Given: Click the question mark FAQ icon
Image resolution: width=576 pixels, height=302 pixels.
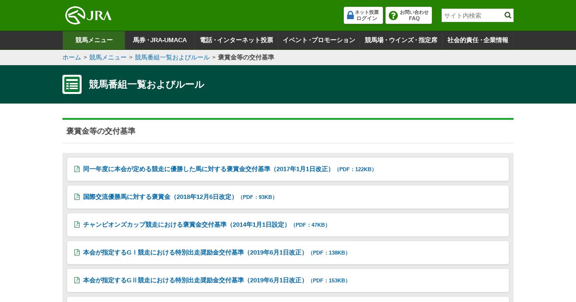Looking at the screenshot, I should [393, 15].
